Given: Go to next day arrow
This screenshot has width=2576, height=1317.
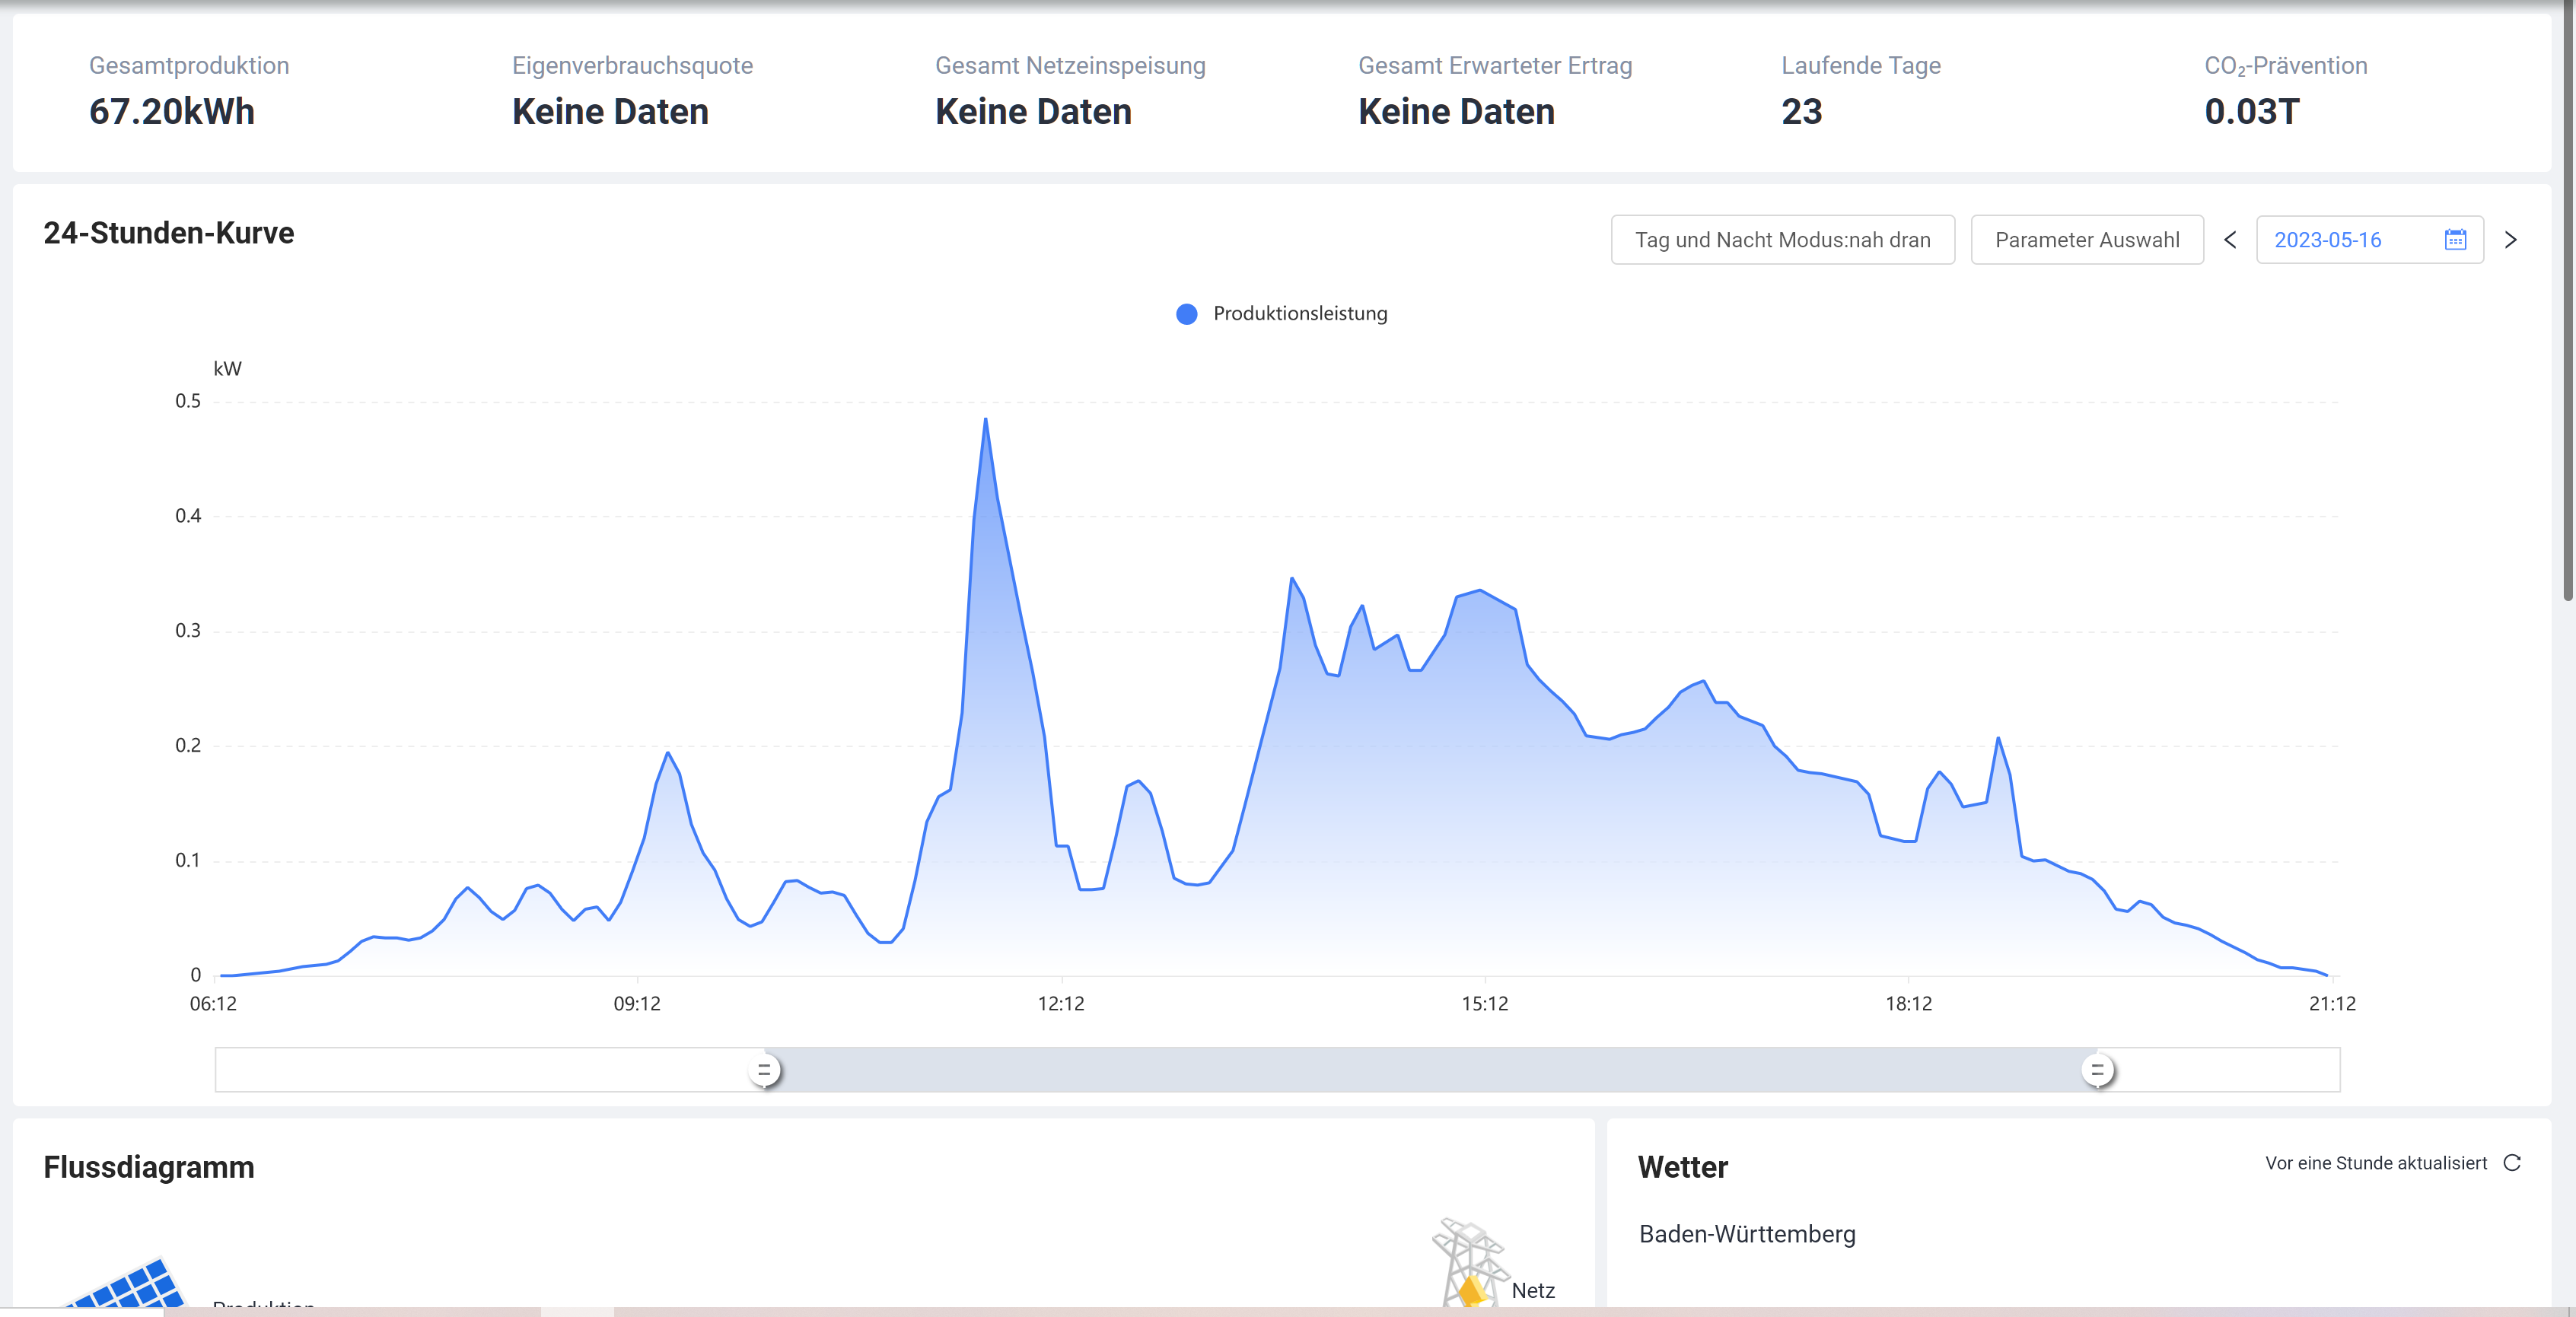Looking at the screenshot, I should coord(2510,240).
